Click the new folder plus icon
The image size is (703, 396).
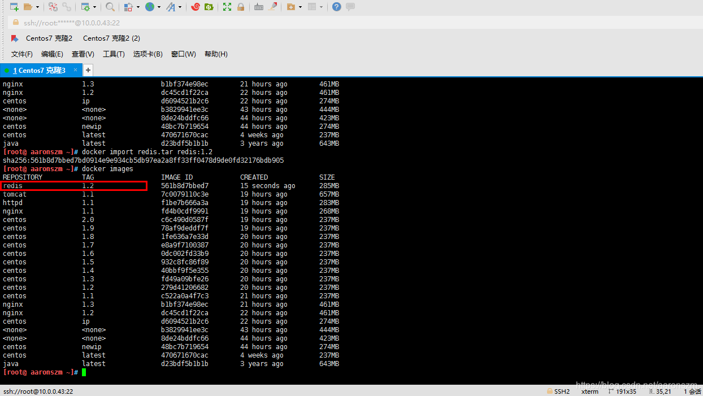[x=290, y=7]
